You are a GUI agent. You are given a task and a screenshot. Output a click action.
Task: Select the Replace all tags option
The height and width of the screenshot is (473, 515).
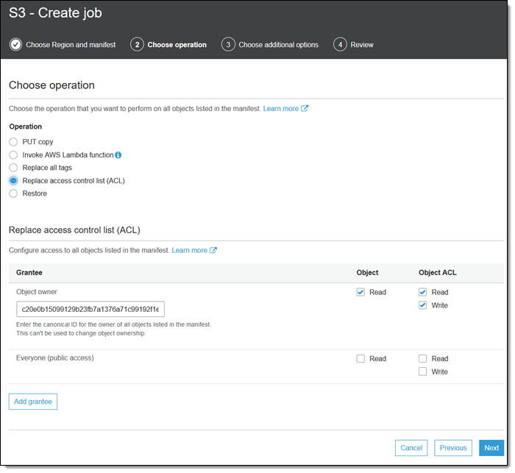pyautogui.click(x=13, y=168)
